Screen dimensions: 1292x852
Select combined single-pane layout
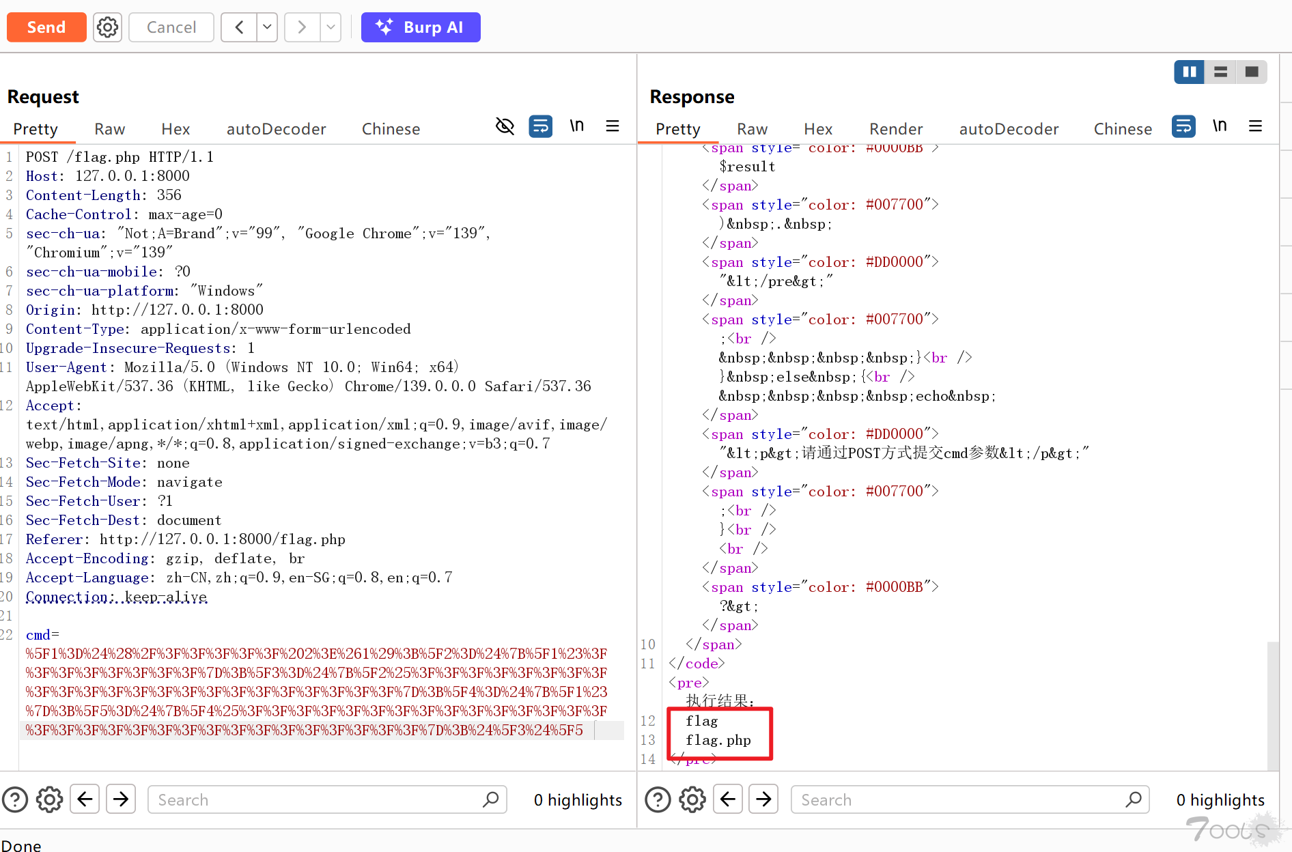1252,72
